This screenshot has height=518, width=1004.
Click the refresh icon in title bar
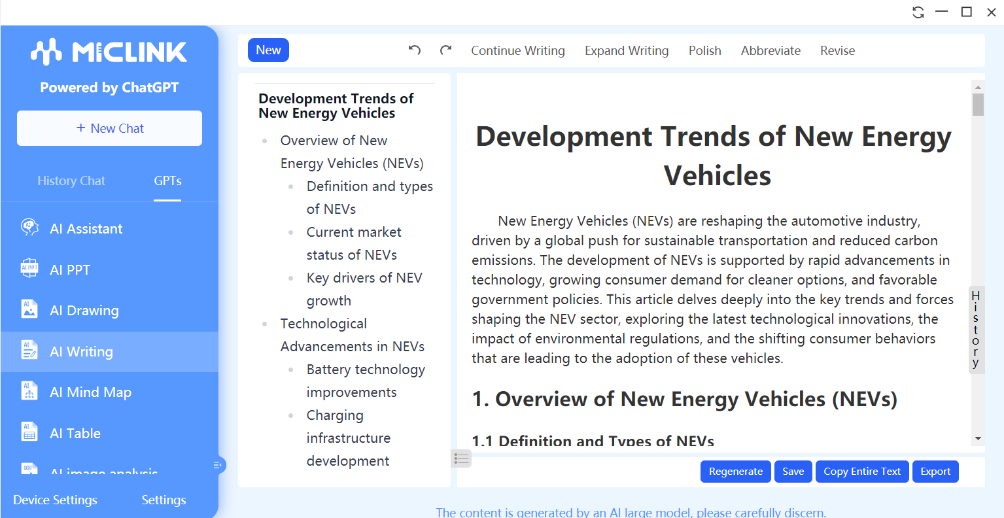(918, 12)
